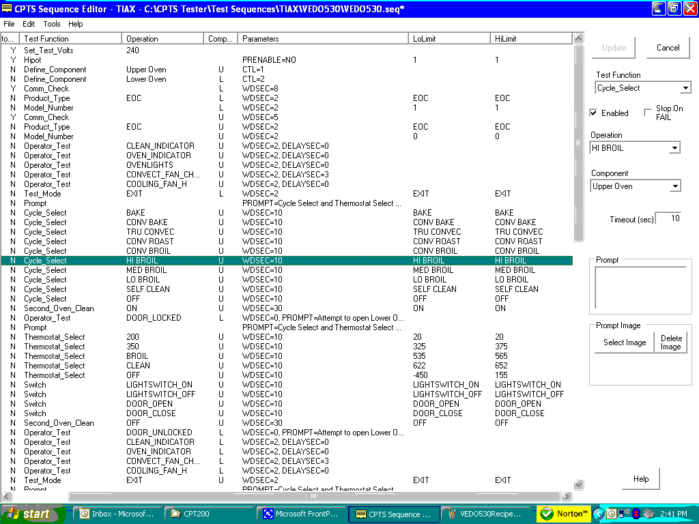
Task: Open the Help menu
Action: coord(75,24)
